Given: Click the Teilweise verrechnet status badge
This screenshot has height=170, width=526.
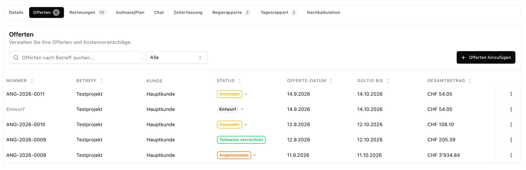Looking at the screenshot, I should [241, 140].
